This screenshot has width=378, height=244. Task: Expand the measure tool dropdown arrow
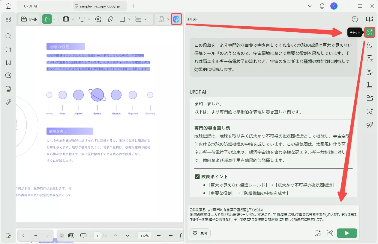[146, 19]
